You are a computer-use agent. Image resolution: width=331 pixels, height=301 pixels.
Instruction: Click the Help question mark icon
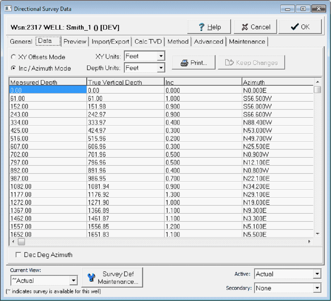[x=202, y=27]
